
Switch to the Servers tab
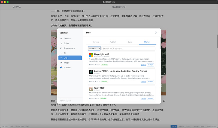coord(96,42)
